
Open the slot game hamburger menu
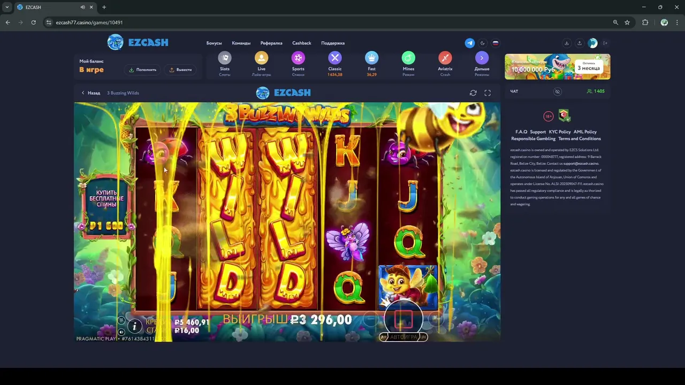pos(121,320)
